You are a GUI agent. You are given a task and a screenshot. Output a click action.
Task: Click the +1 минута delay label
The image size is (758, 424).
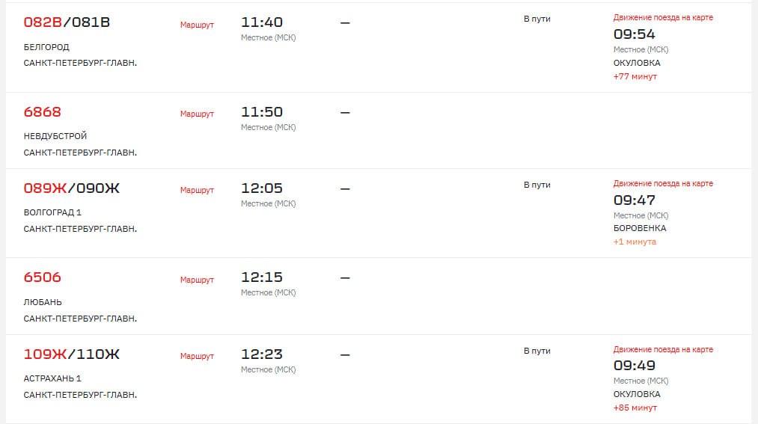click(635, 242)
